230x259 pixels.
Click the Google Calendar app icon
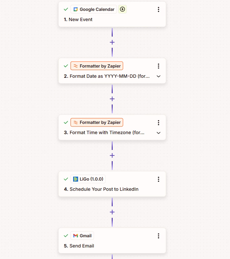click(x=76, y=10)
